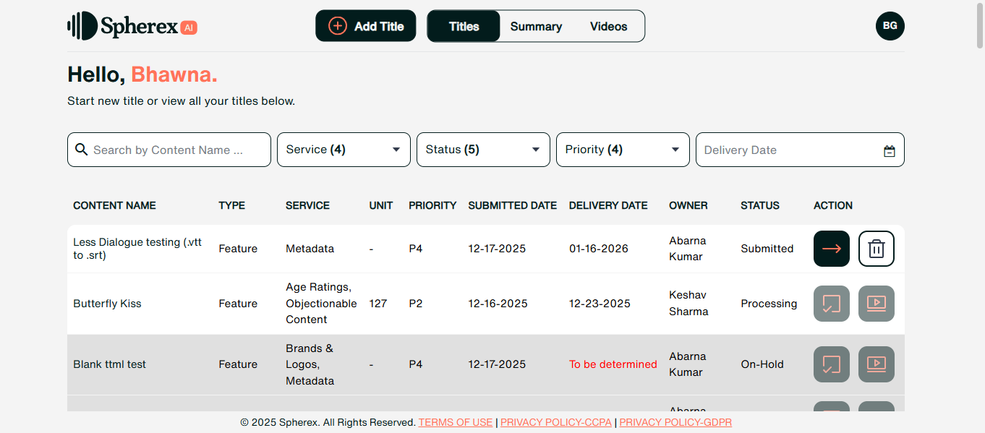Open the review icon for Blank ttml test
The image size is (985, 433).
pyautogui.click(x=831, y=364)
